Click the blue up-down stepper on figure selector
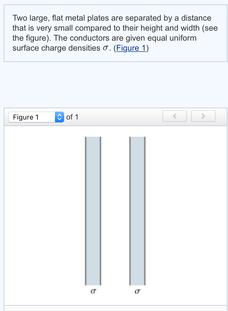228x311 pixels. [59, 117]
